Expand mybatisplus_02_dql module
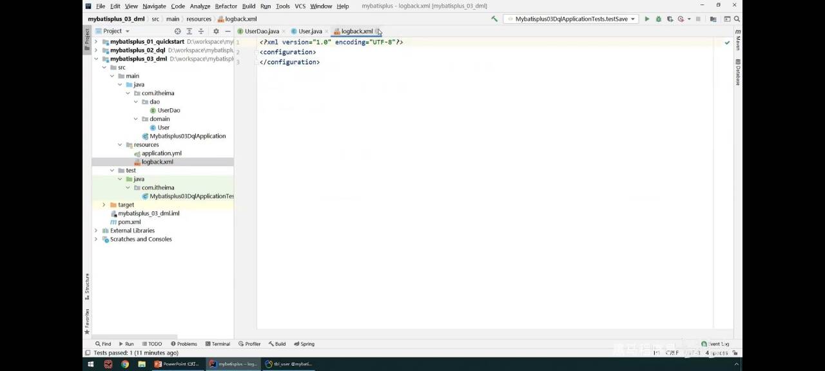The image size is (825, 371). tap(96, 50)
